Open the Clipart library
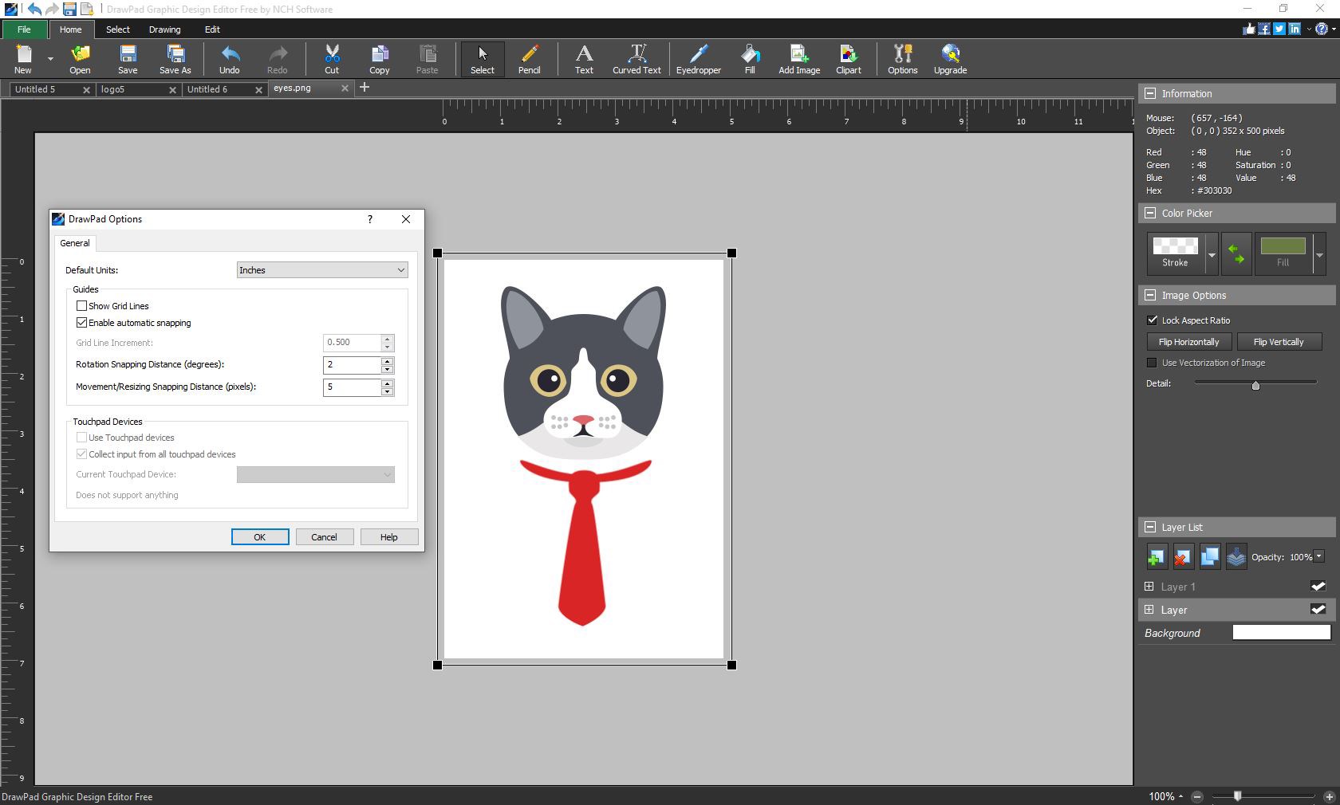 847,59
